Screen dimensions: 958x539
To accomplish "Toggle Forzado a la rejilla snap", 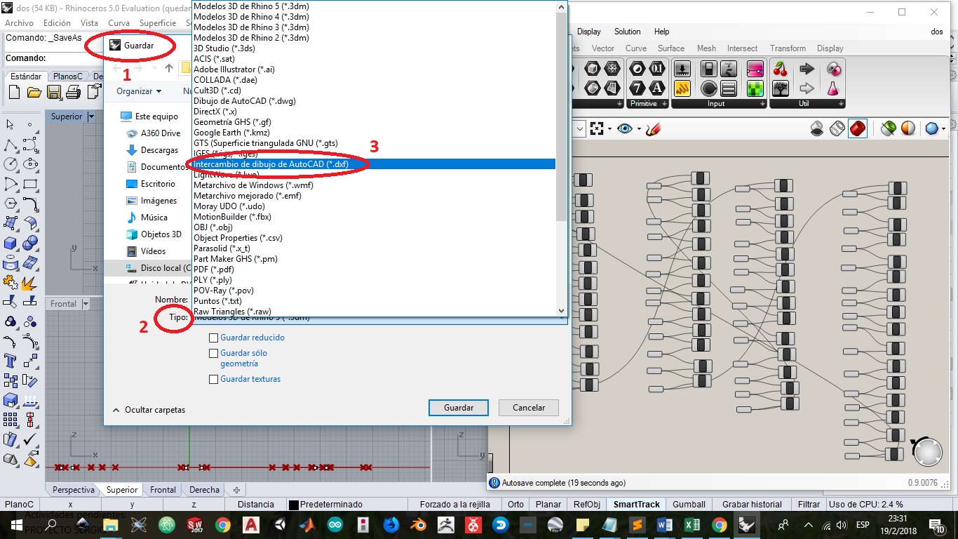I will coord(454,505).
